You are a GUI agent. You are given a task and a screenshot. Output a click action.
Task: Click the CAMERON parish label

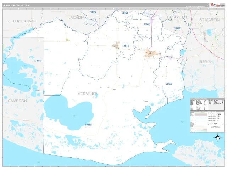point(17,101)
